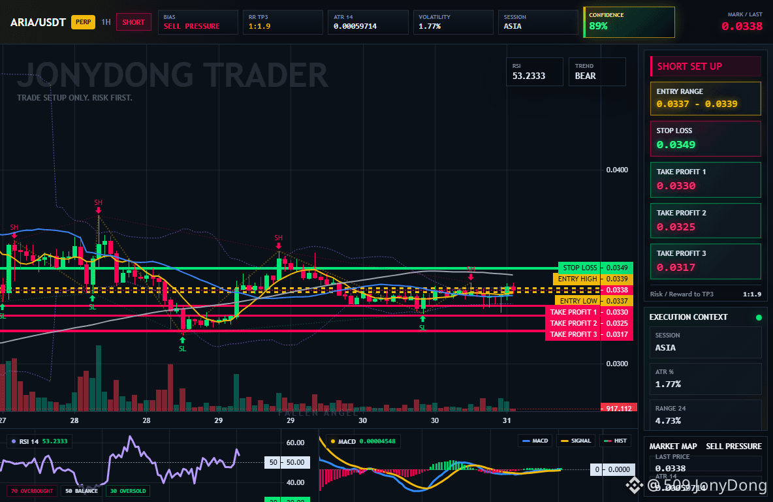Viewport: 773px width, 502px height.
Task: Click the green Execution Context status dot
Action: click(x=759, y=317)
